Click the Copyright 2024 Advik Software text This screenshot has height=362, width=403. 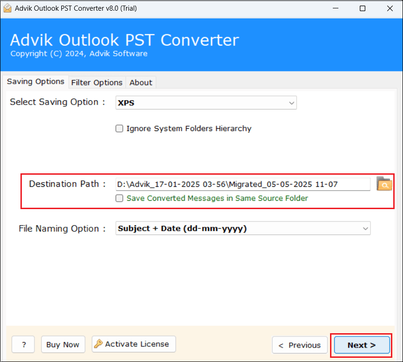tap(79, 54)
